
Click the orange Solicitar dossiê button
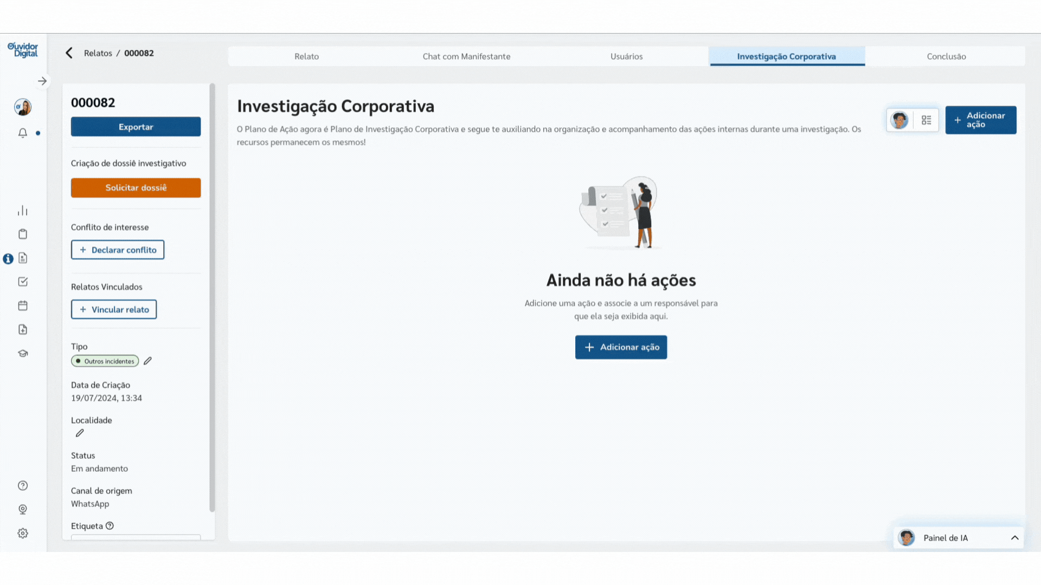coord(136,187)
